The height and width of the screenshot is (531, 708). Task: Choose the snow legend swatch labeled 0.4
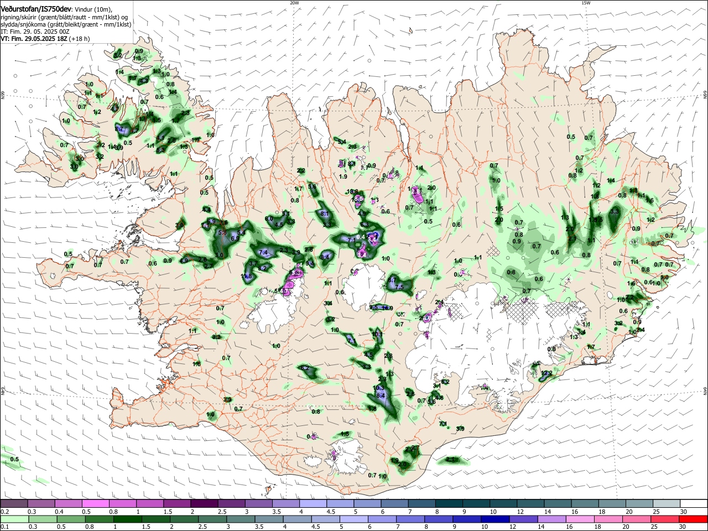pos(68,504)
